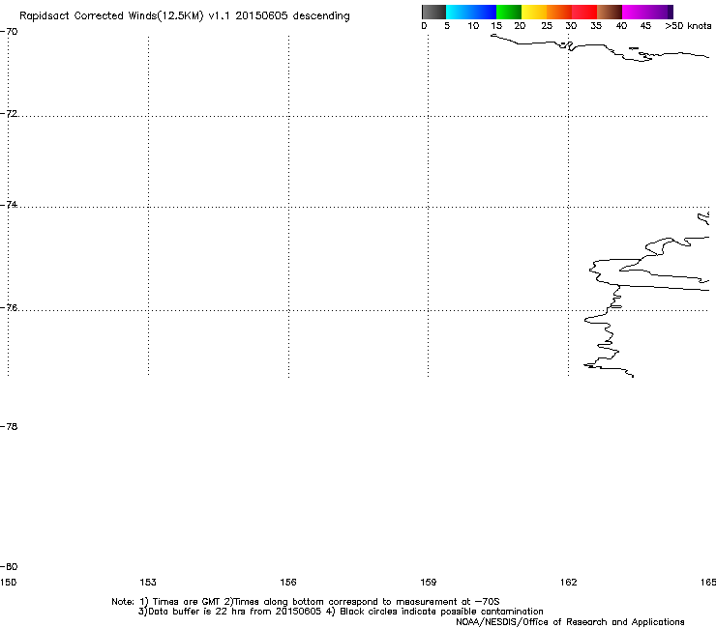716x628 pixels.
Task: Click the cyan-blue 5-15 knots color band
Action: coord(471,12)
